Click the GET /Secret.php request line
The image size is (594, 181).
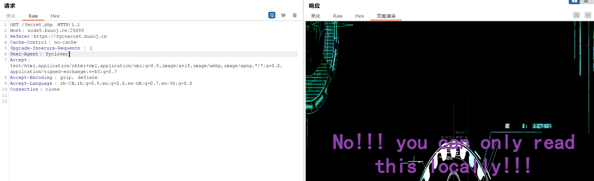point(45,25)
